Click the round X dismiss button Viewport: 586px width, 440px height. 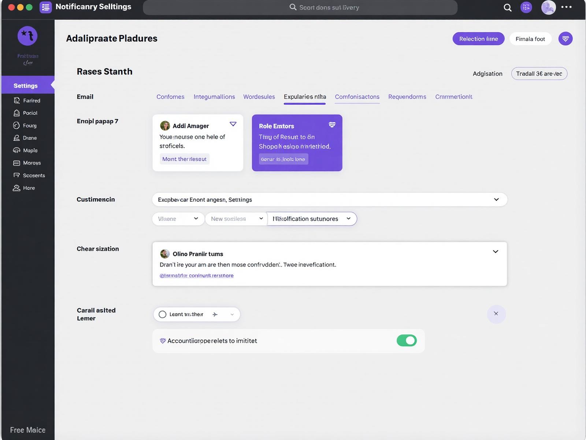click(496, 314)
